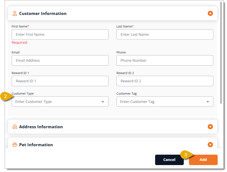The image size is (227, 172).
Task: Select the Reward ID 1 field
Action: pos(60,81)
